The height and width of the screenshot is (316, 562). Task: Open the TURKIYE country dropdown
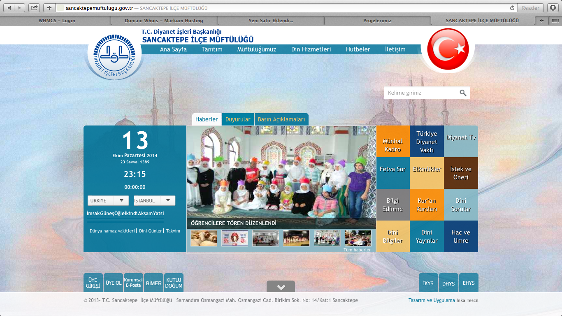pyautogui.click(x=108, y=201)
